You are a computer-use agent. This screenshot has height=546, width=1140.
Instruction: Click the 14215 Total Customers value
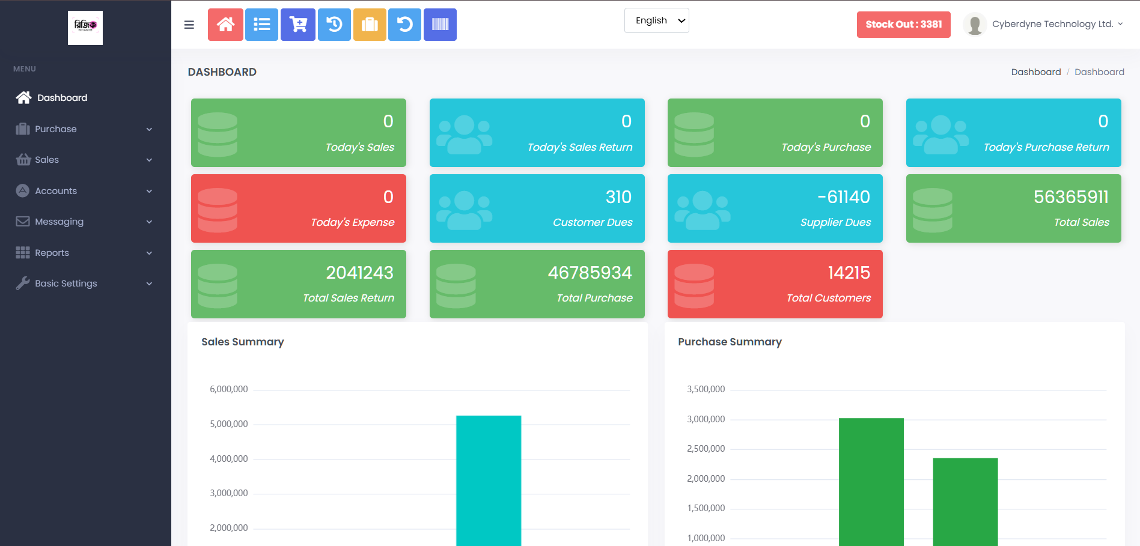(849, 273)
